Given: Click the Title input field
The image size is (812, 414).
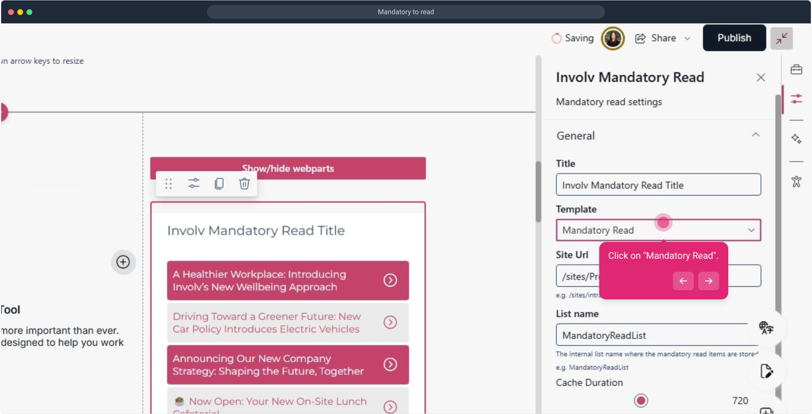Looking at the screenshot, I should tap(658, 185).
